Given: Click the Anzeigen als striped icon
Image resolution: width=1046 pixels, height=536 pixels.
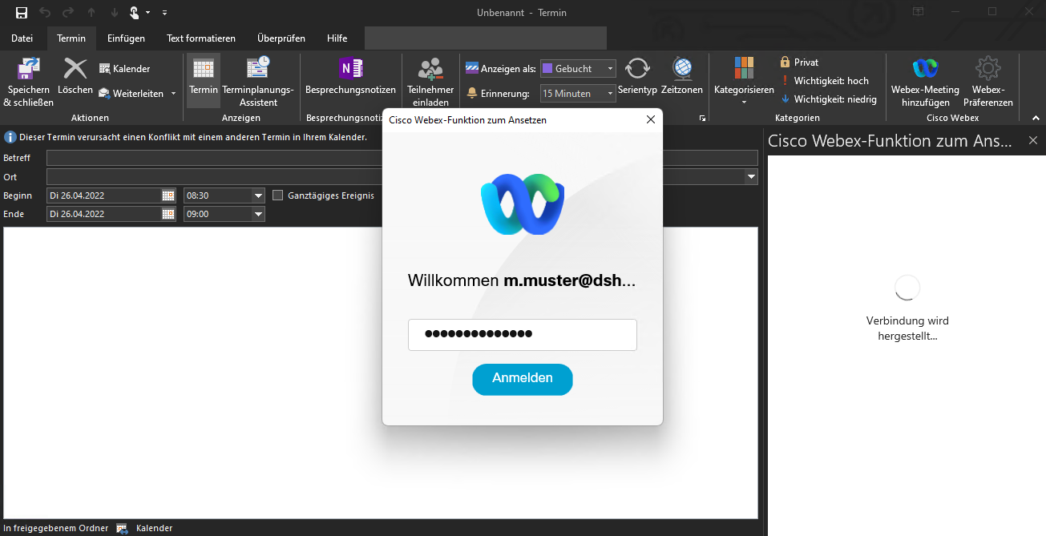Looking at the screenshot, I should click(x=472, y=69).
